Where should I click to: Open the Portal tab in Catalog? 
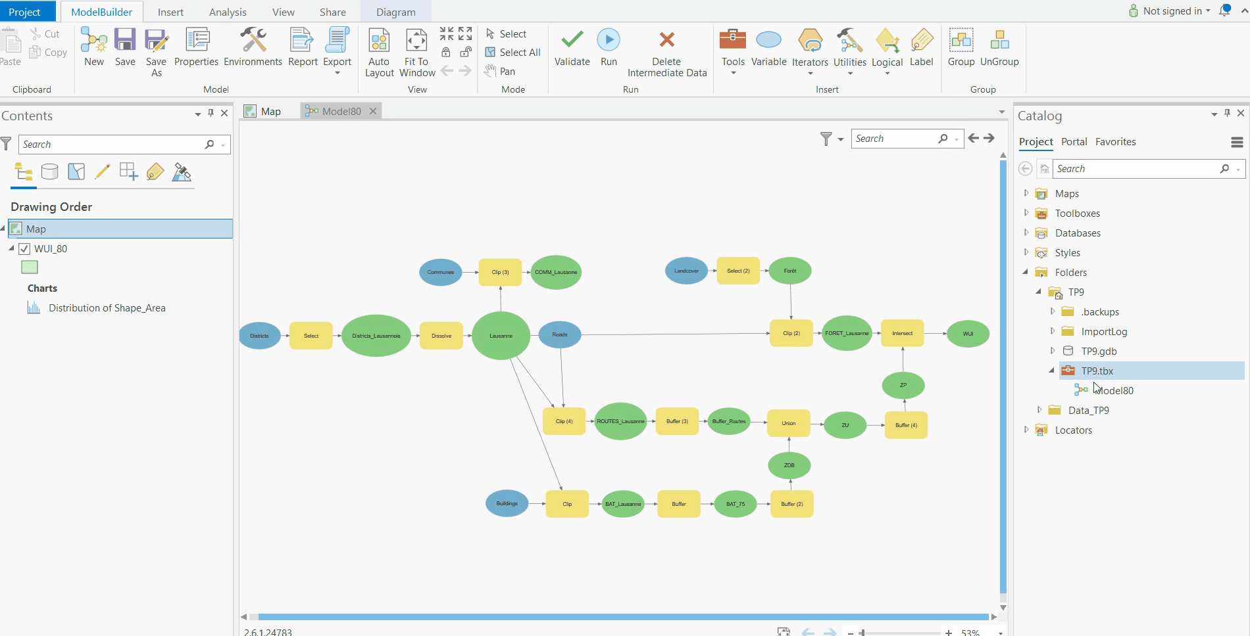coord(1074,142)
